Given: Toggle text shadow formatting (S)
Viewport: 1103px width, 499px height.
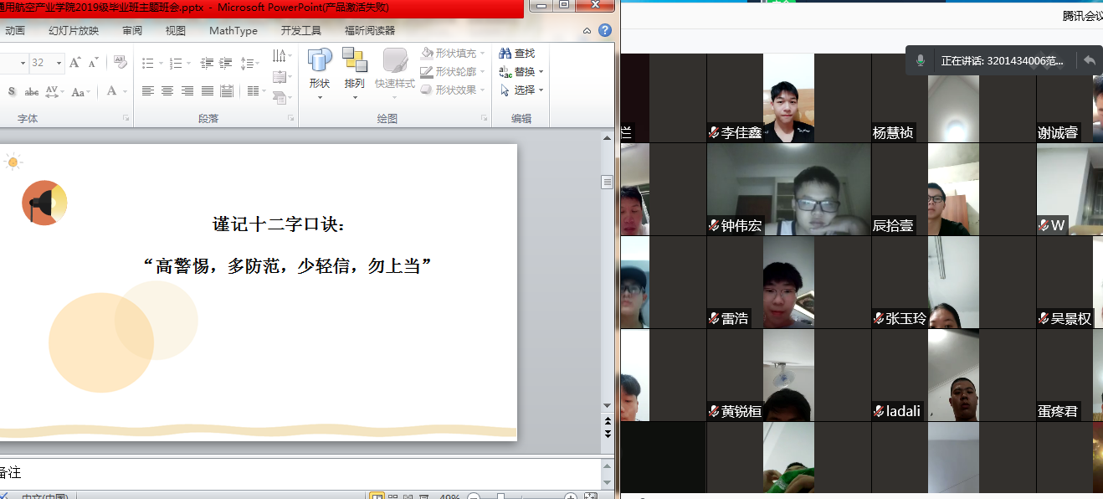Looking at the screenshot, I should pyautogui.click(x=12, y=91).
